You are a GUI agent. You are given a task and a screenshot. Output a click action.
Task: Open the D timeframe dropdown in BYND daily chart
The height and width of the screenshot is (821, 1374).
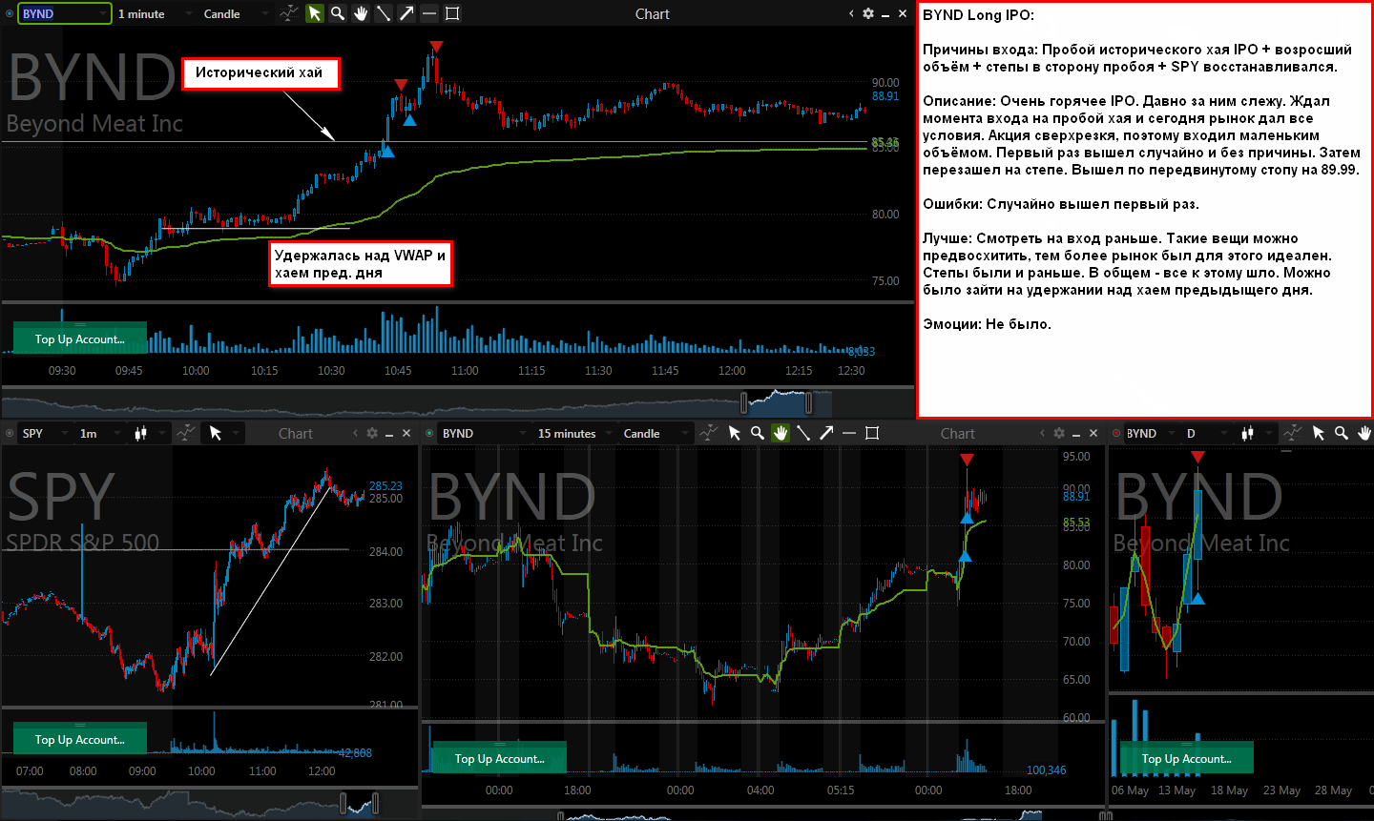point(1207,433)
